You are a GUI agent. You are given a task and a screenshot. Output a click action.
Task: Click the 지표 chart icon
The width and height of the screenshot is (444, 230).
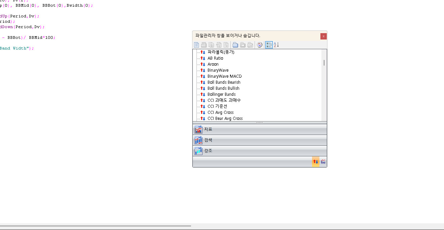pyautogui.click(x=198, y=130)
